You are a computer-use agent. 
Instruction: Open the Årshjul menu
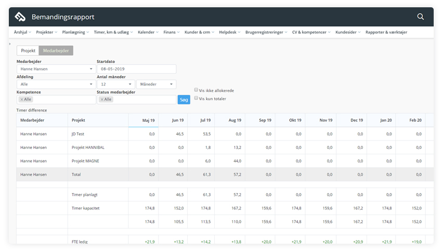(x=22, y=32)
